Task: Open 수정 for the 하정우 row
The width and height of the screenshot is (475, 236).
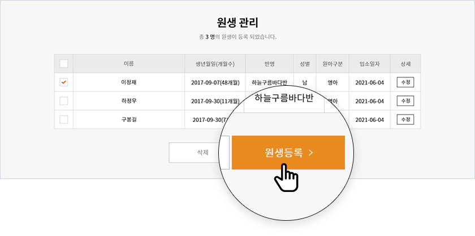Action: (405, 100)
